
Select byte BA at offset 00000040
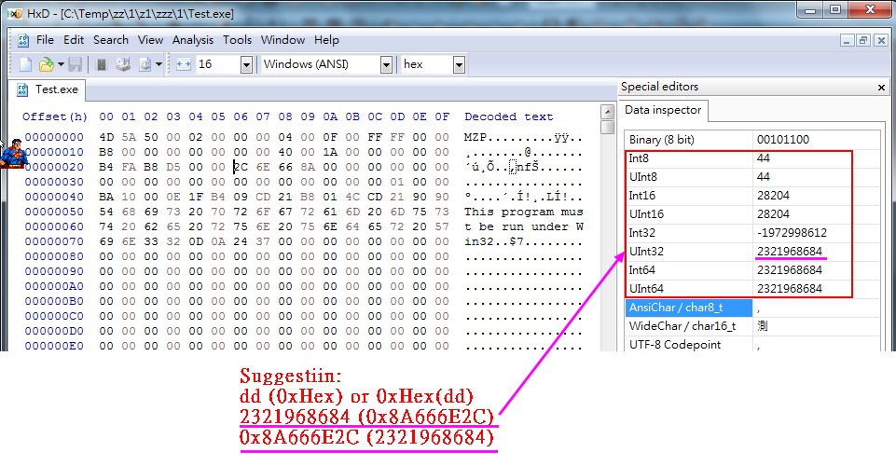[106, 197]
